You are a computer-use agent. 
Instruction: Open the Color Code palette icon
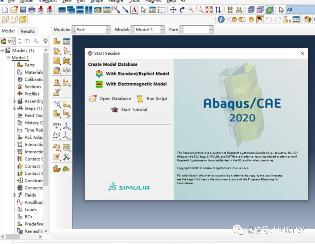tap(308, 20)
